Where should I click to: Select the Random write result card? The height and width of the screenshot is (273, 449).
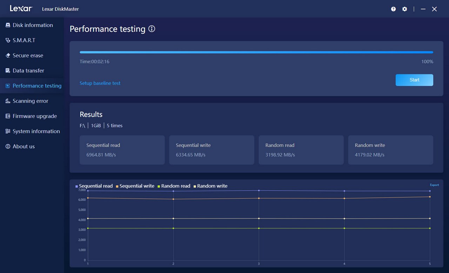click(390, 150)
